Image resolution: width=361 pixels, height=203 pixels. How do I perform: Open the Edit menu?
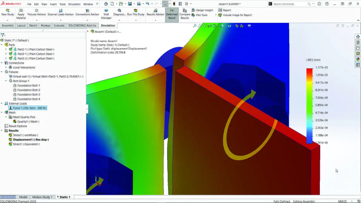click(x=36, y=4)
